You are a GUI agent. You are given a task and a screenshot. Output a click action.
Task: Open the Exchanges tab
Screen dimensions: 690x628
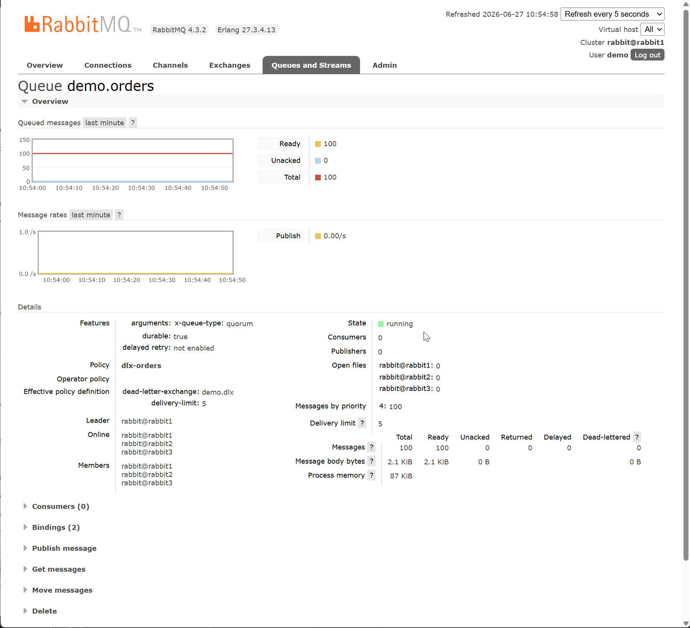point(230,65)
